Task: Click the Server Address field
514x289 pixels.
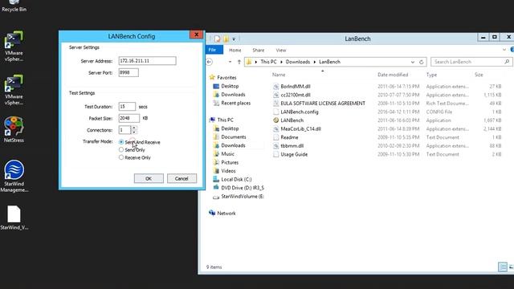Action: click(x=147, y=61)
